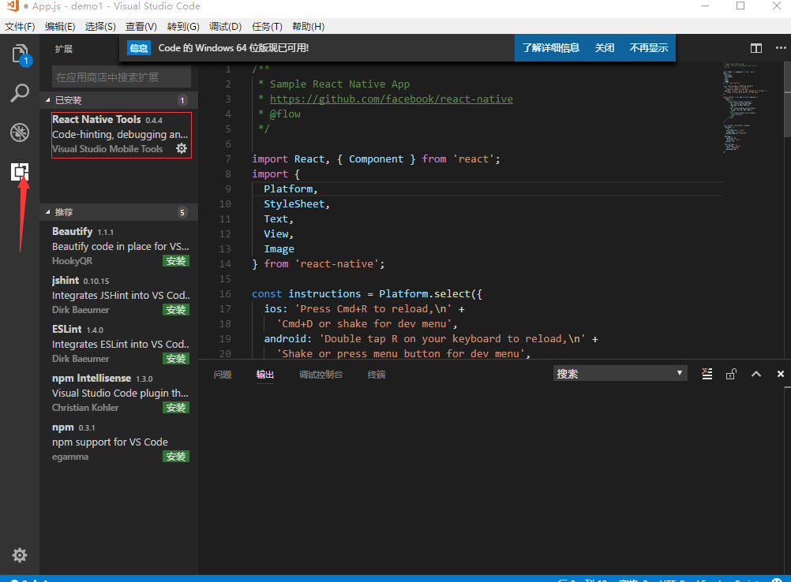
Task: Split the editor with the split icon
Action: [755, 48]
